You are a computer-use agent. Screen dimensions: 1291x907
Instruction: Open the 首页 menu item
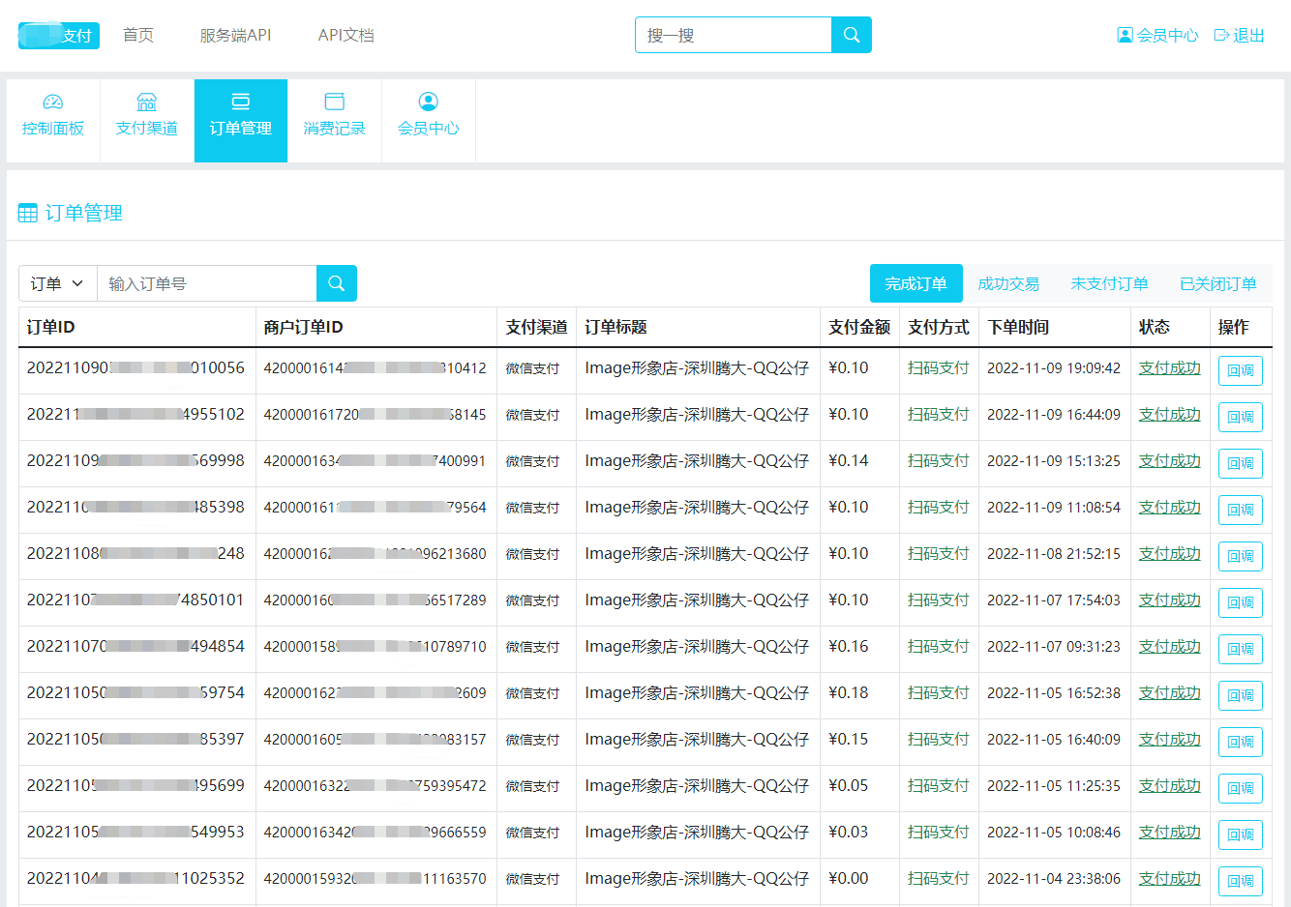[138, 35]
